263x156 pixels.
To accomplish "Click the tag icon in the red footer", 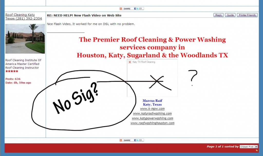I will click(257, 151).
